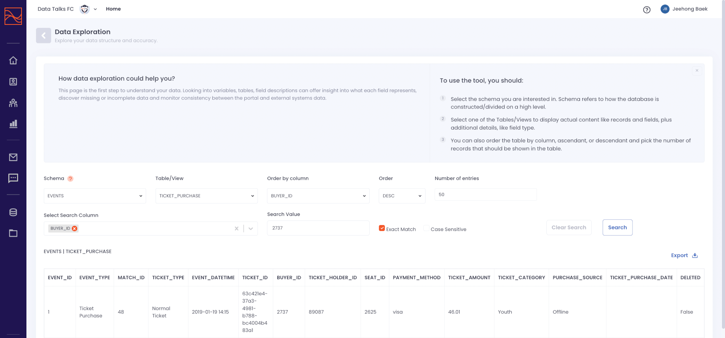Screen dimensions: 725x338
Task: Click the TICKET_ID column header
Action: pos(255,278)
